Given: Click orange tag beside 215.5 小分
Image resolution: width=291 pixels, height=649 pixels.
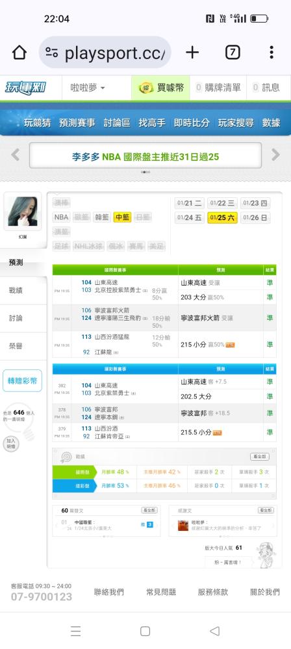Looking at the screenshot, I should [x=217, y=432].
